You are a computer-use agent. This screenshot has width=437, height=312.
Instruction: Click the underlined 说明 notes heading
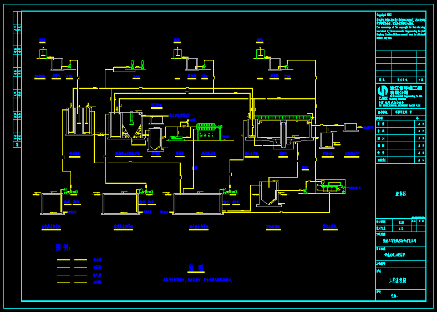(x=196, y=268)
